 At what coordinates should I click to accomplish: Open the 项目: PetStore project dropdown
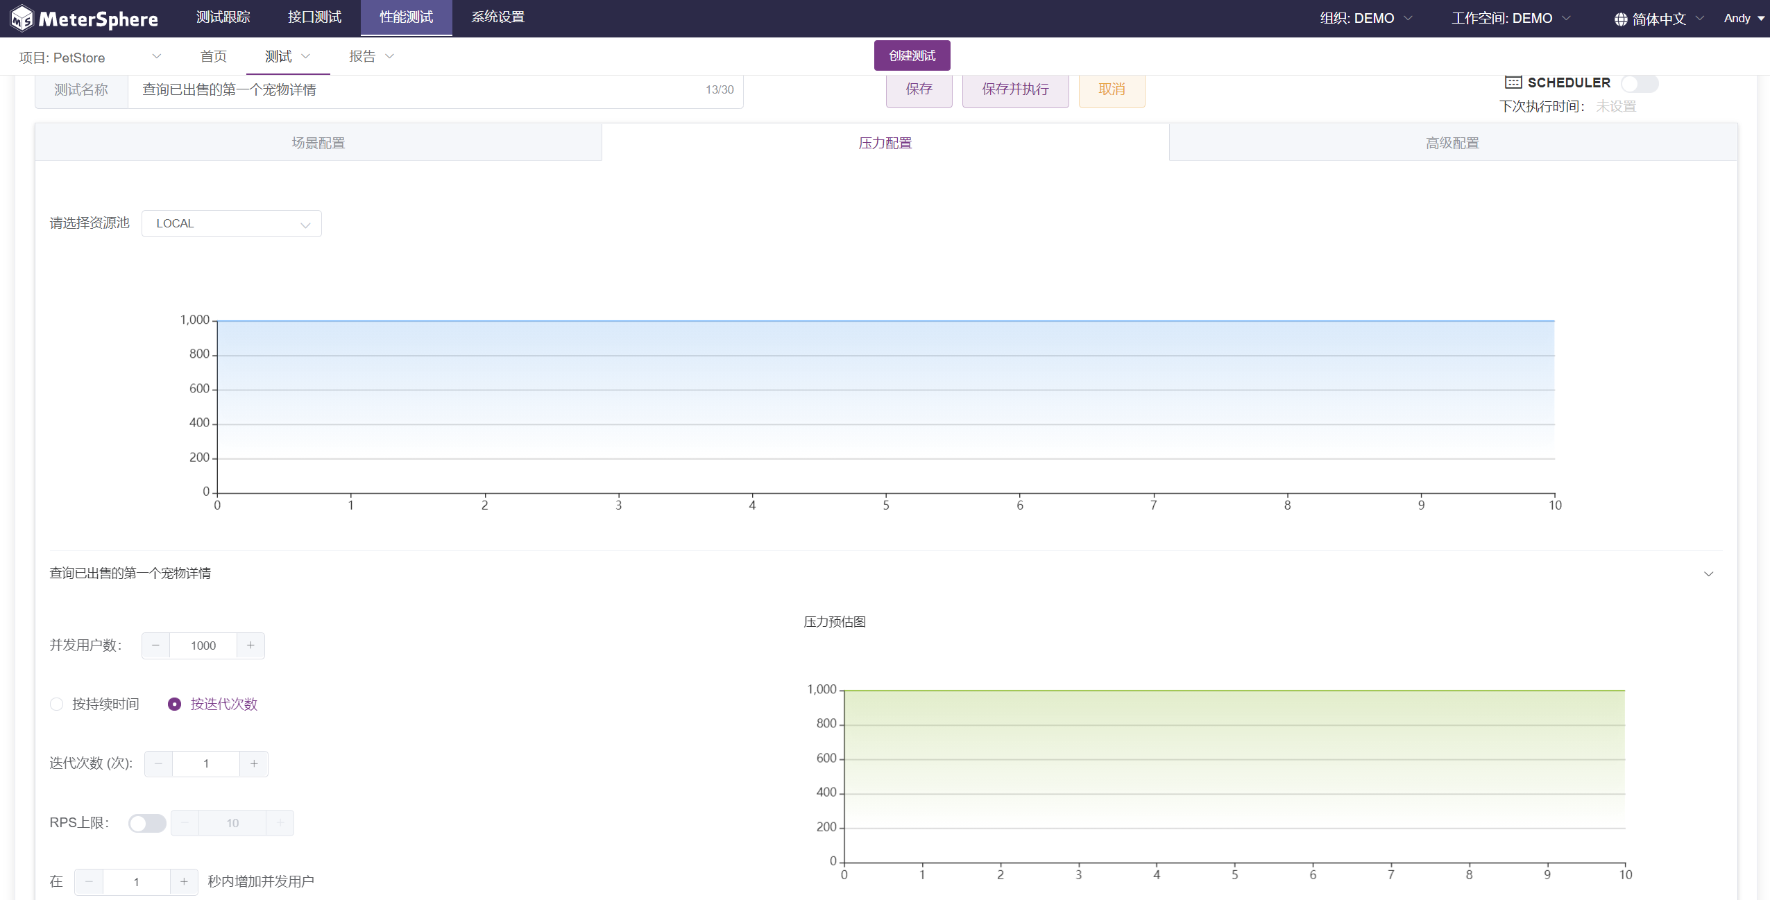pyautogui.click(x=90, y=58)
